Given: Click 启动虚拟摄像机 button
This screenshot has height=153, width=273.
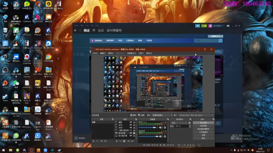Looking at the screenshot, I should (x=203, y=129).
